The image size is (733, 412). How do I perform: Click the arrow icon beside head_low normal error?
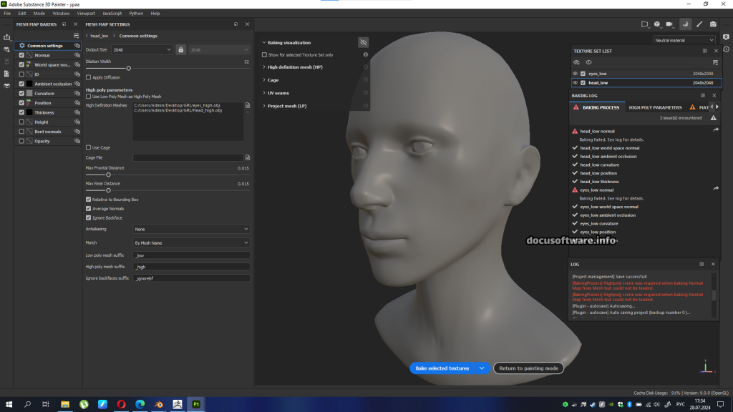(x=715, y=130)
